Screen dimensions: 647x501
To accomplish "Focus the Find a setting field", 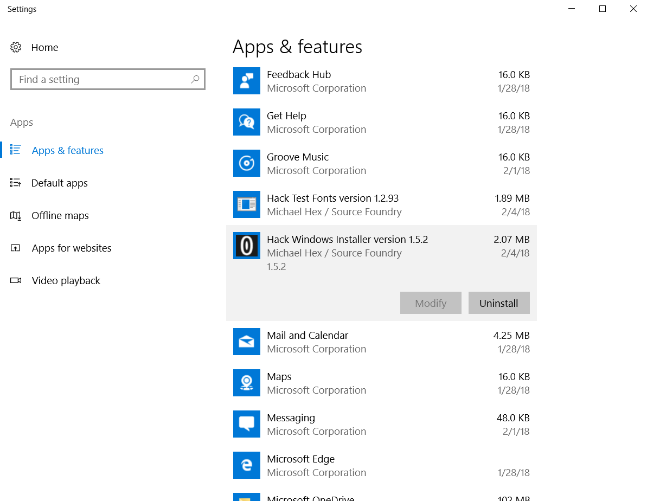I will tap(108, 79).
